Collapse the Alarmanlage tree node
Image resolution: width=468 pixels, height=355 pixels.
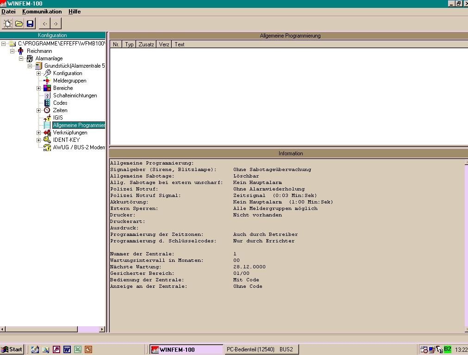click(x=21, y=58)
